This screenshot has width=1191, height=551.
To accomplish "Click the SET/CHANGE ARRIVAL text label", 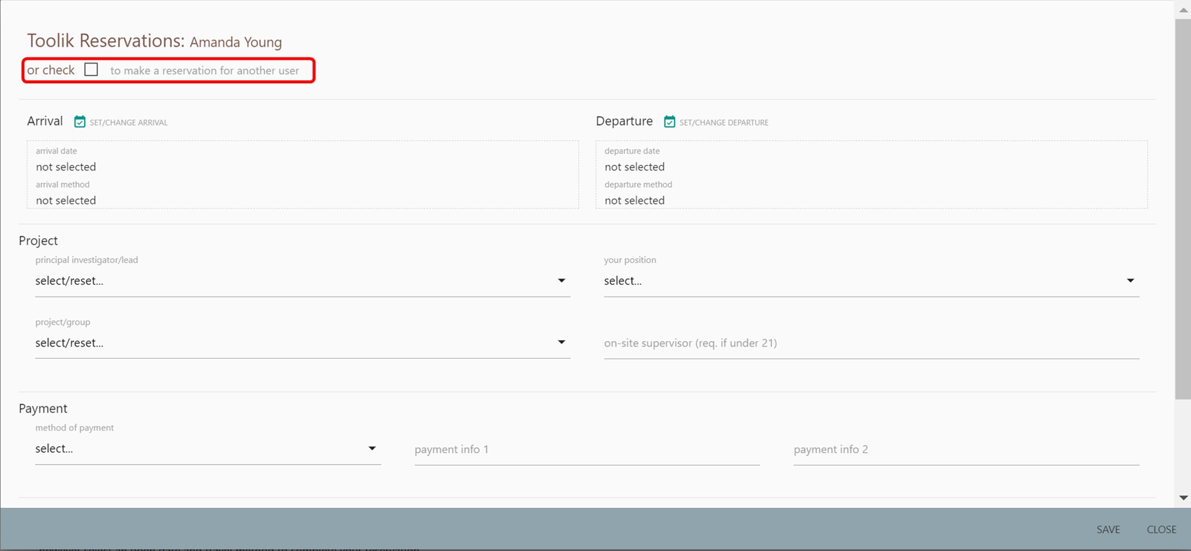I will click(x=128, y=122).
